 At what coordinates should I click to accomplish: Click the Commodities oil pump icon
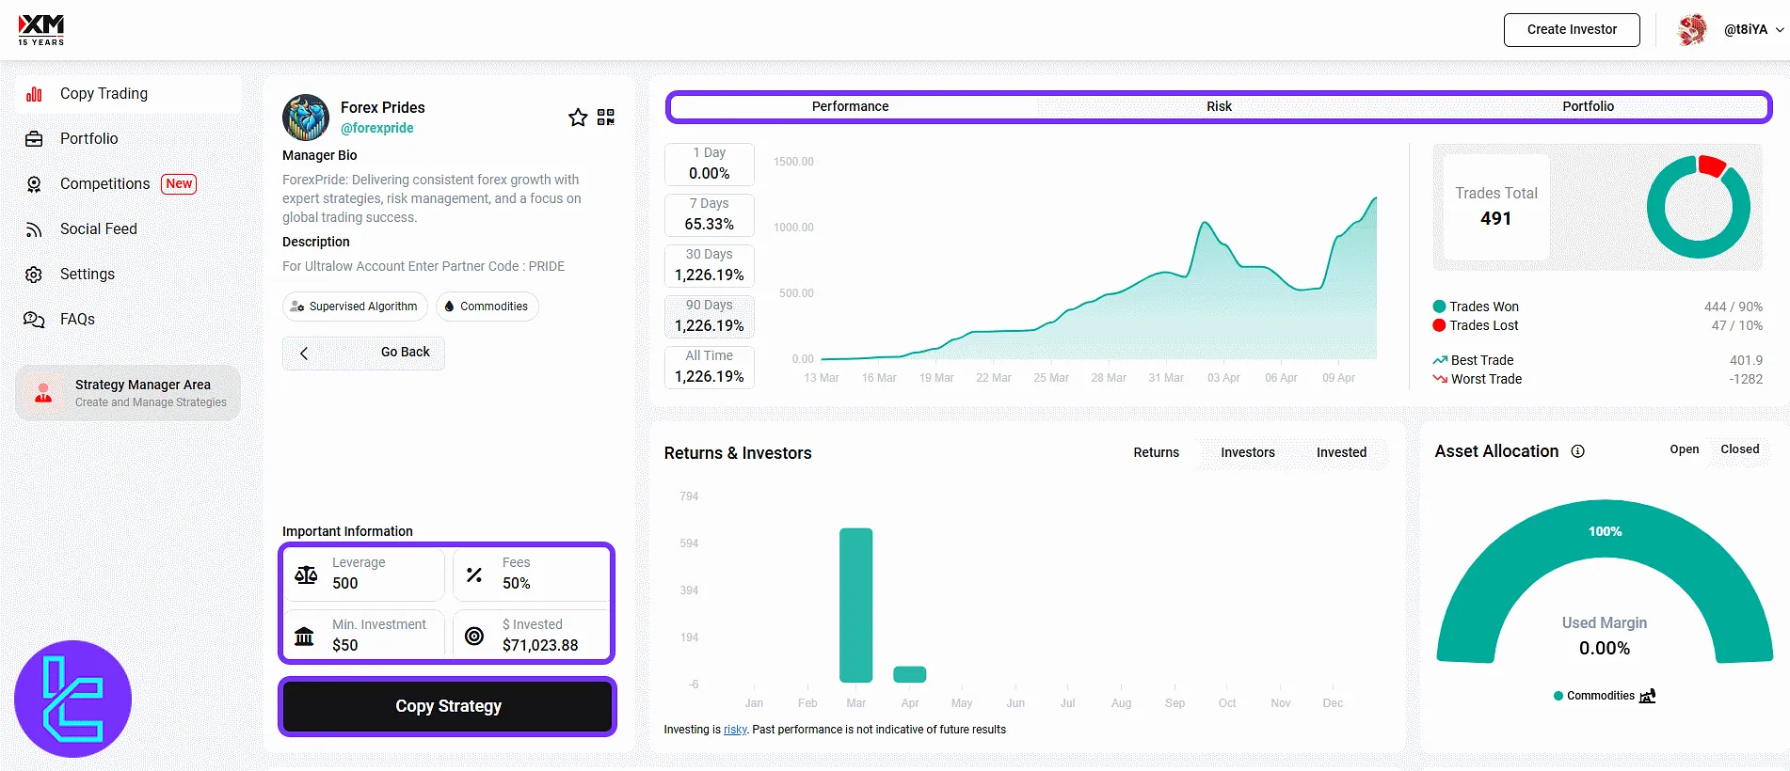[x=1648, y=696]
